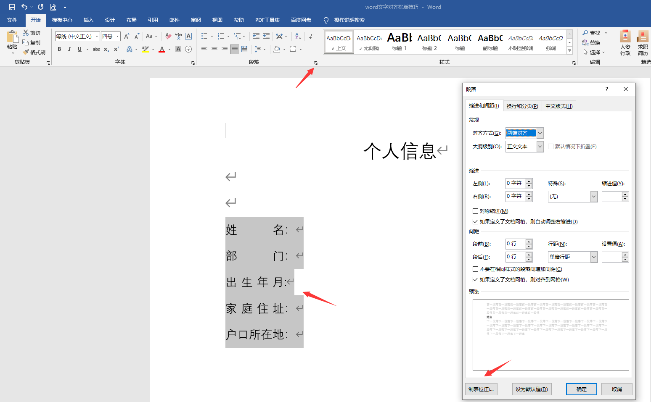This screenshot has width=651, height=402.
Task: Open the 审阅 (Review) ribbon tab
Action: click(196, 20)
